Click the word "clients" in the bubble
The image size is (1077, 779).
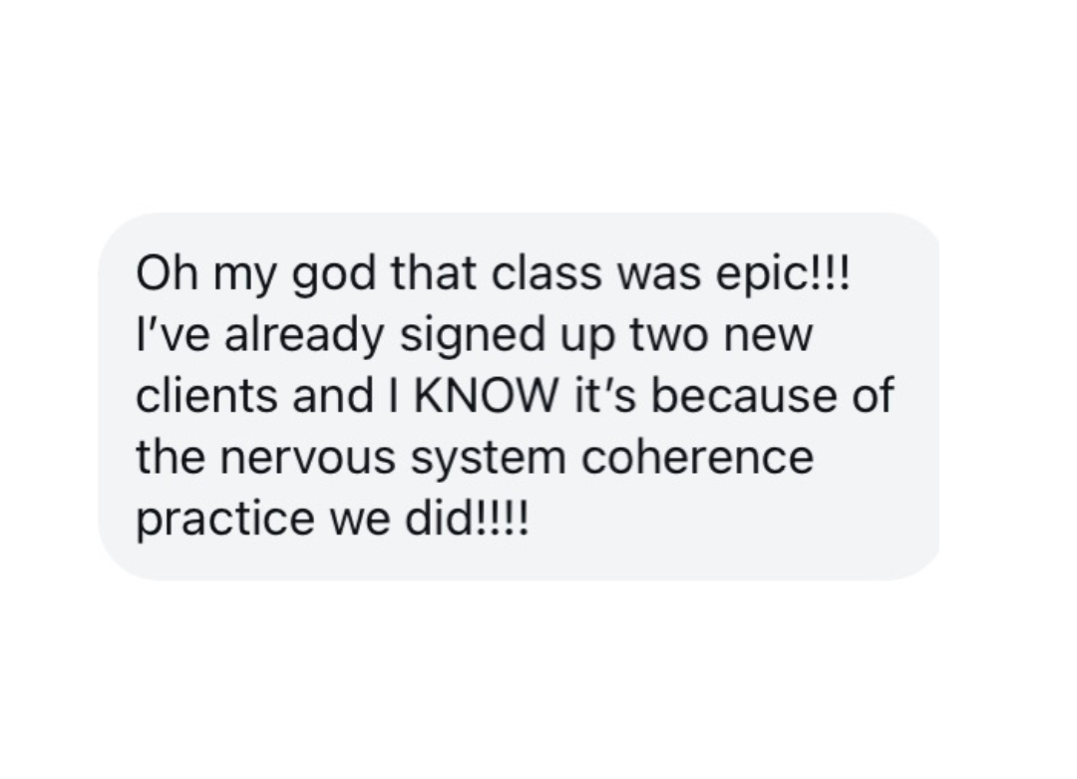(206, 396)
